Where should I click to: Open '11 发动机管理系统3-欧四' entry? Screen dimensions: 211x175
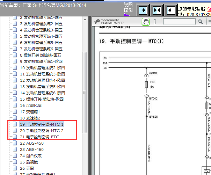42,74
